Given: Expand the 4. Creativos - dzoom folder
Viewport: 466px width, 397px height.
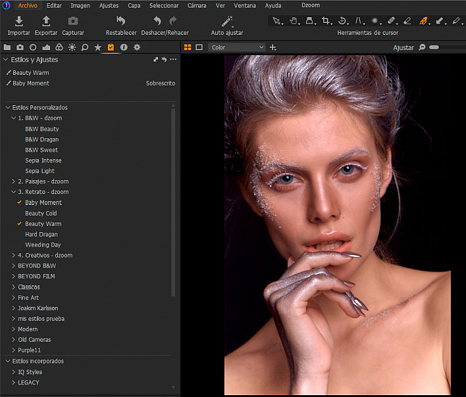Looking at the screenshot, I should point(13,255).
